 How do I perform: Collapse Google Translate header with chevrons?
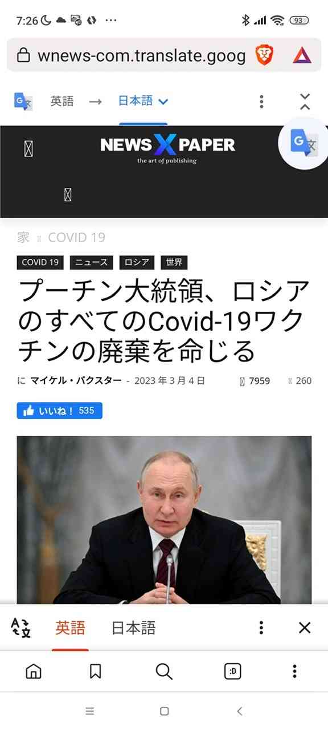click(305, 102)
